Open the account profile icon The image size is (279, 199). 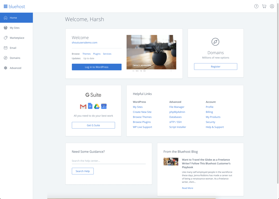[272, 6]
